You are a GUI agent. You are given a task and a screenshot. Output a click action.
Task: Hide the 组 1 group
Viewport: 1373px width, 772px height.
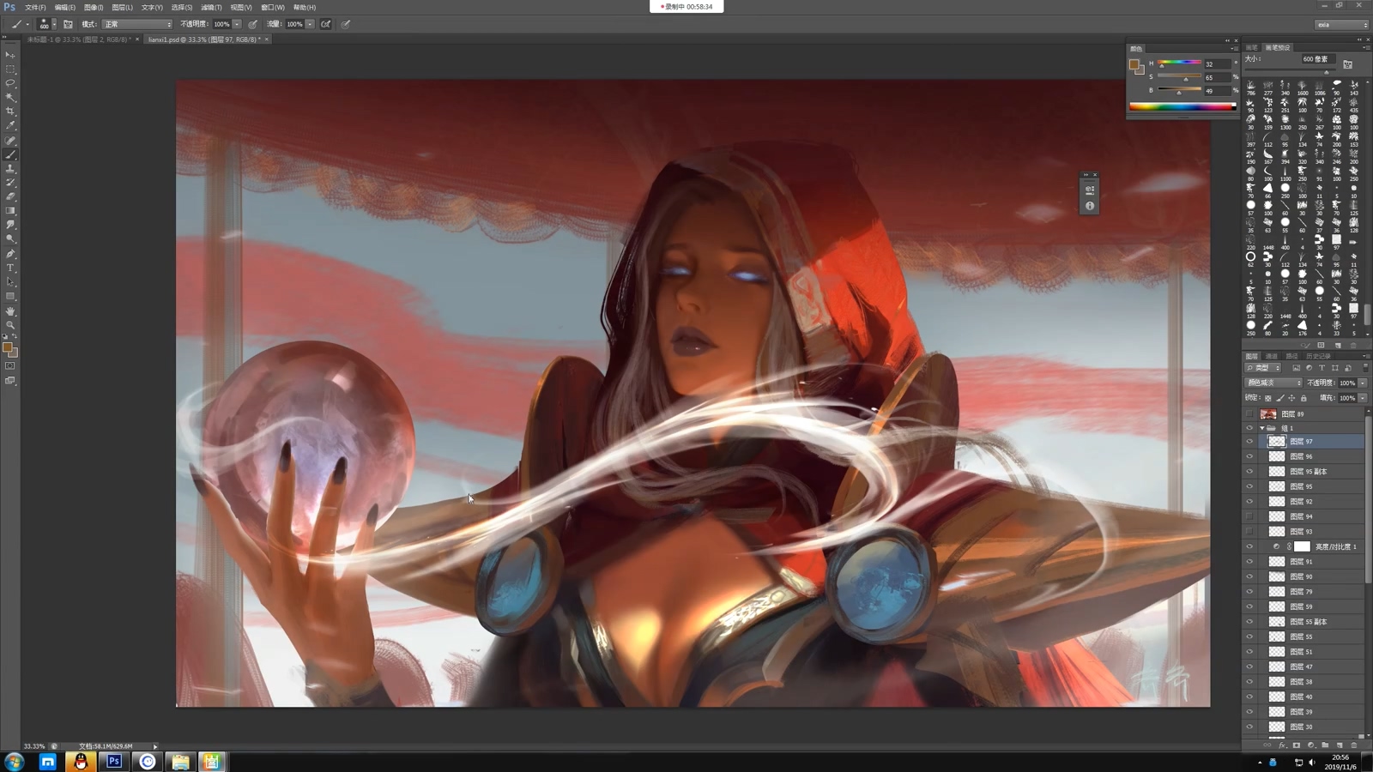pyautogui.click(x=1249, y=428)
